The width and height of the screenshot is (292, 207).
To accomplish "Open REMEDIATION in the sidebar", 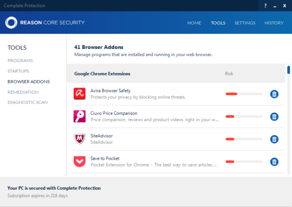I will [x=23, y=92].
